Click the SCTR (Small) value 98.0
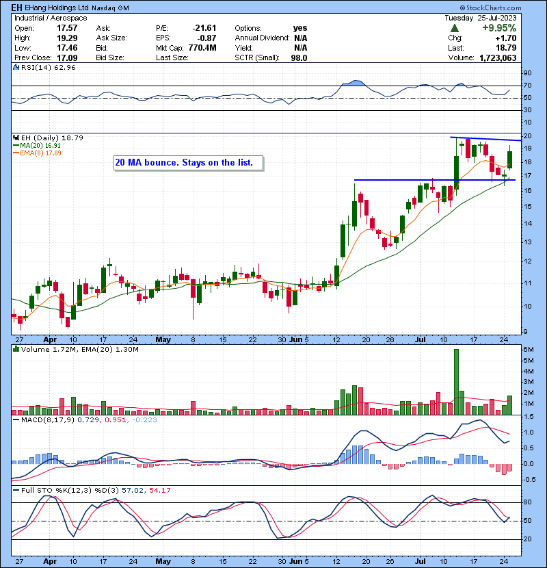547x568 pixels. click(299, 58)
